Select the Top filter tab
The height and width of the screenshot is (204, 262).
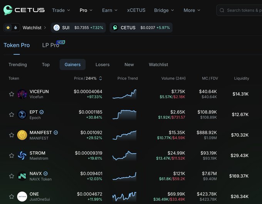pyautogui.click(x=46, y=65)
